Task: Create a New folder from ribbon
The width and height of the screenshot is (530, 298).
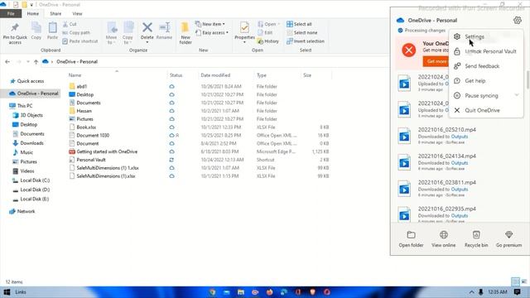Action: click(x=185, y=33)
